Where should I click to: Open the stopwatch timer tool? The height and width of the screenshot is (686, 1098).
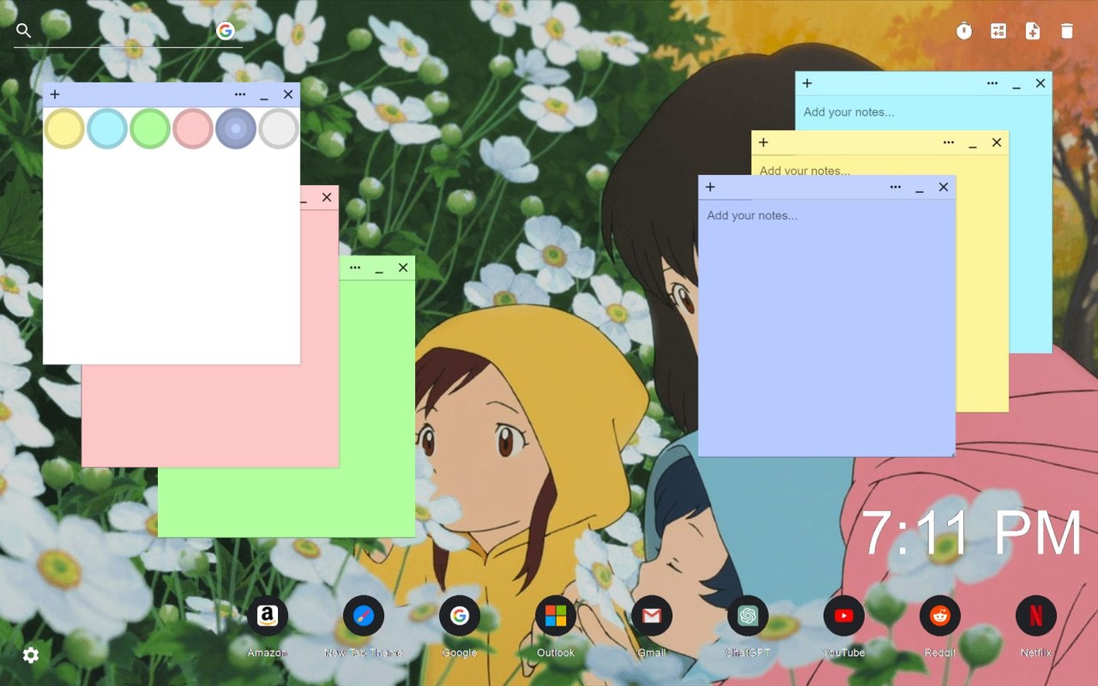(x=964, y=32)
